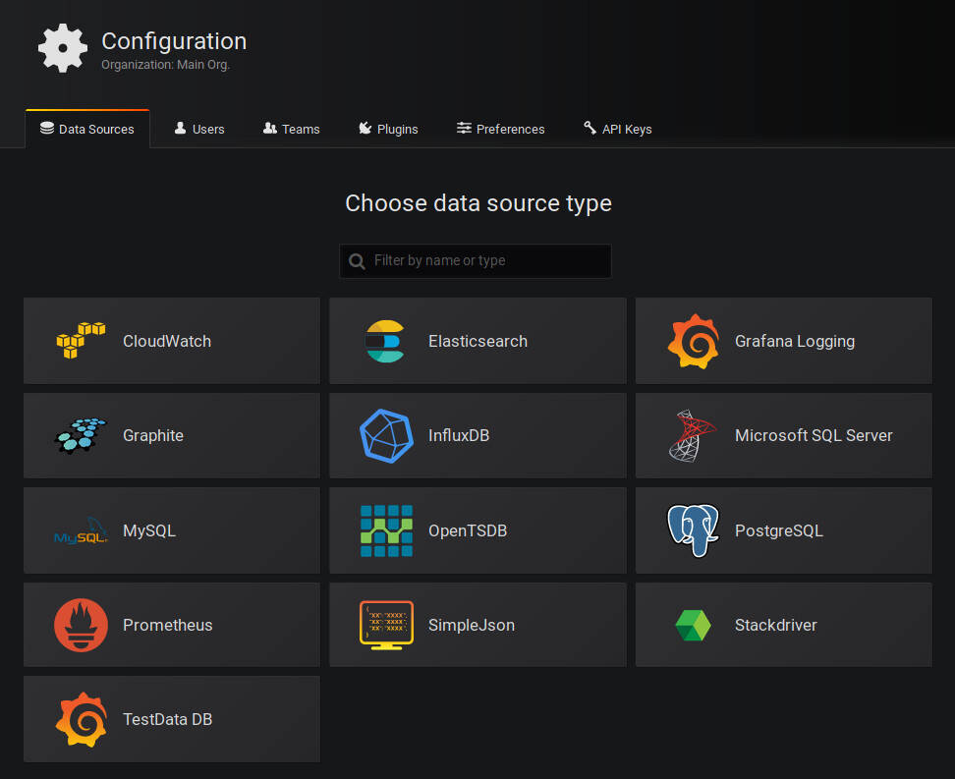Select the TestData DB label
955x779 pixels.
(167, 719)
